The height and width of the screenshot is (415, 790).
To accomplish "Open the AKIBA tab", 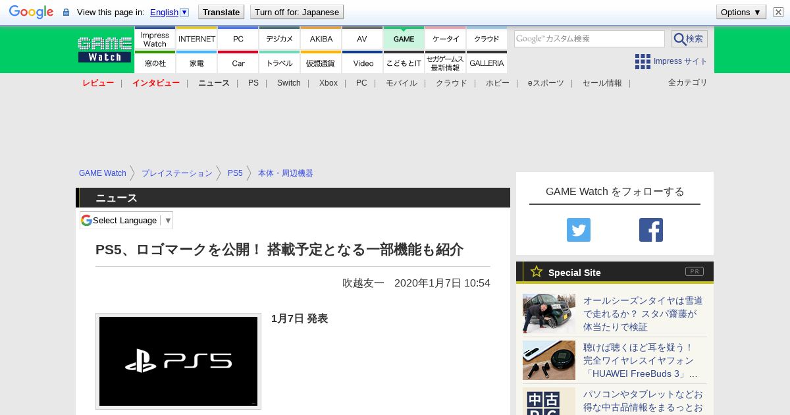I will tap(321, 39).
